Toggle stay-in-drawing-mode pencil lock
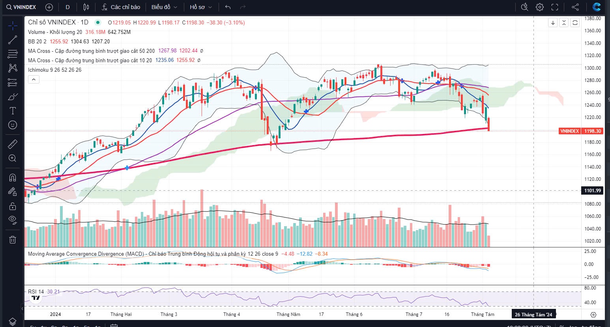Image resolution: width=610 pixels, height=327 pixels. coord(13,191)
